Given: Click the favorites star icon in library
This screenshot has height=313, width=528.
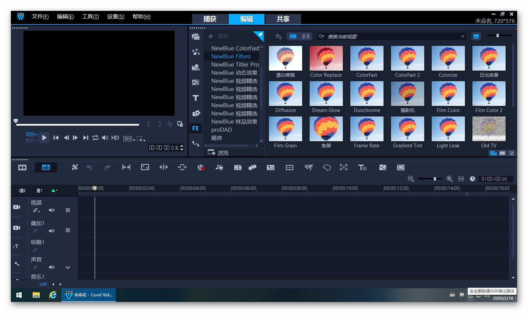Looking at the screenshot, I should point(278,36).
